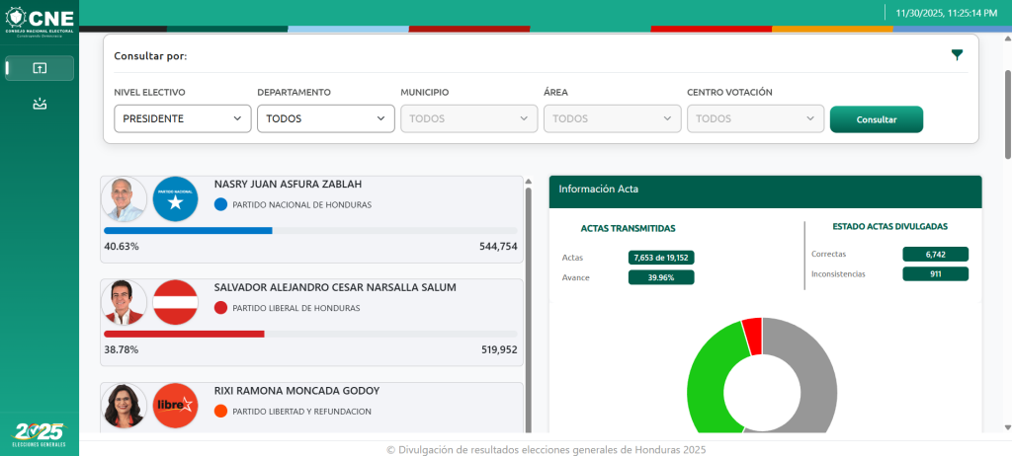1012x456 pixels.
Task: Click the upload-screen icon in the sidebar
Action: (x=40, y=68)
